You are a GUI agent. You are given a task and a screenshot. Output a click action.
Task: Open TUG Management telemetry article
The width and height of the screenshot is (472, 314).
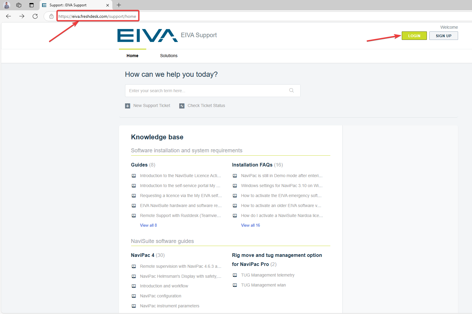(268, 275)
